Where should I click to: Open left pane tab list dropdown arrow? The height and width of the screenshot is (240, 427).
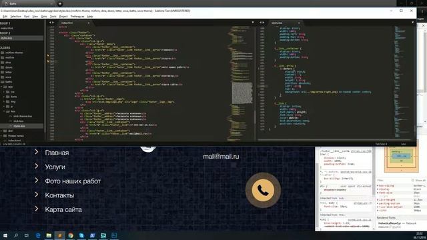[x=253, y=23]
